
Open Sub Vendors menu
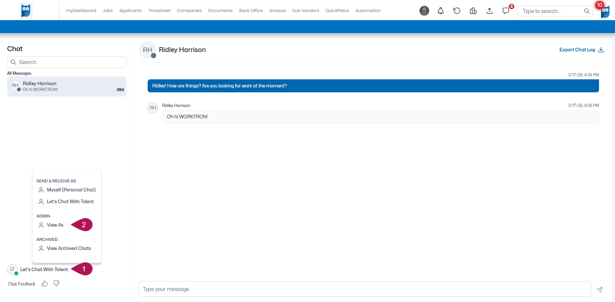coord(305,10)
